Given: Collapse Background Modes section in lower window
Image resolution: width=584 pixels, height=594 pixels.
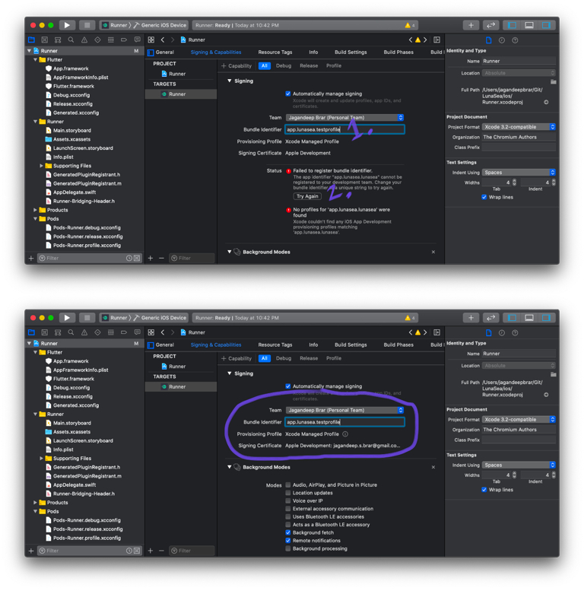Looking at the screenshot, I should pos(229,467).
